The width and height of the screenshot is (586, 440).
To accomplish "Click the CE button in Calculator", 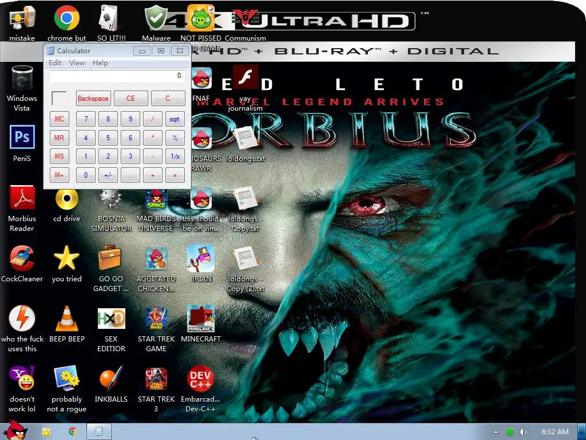I will (x=130, y=99).
